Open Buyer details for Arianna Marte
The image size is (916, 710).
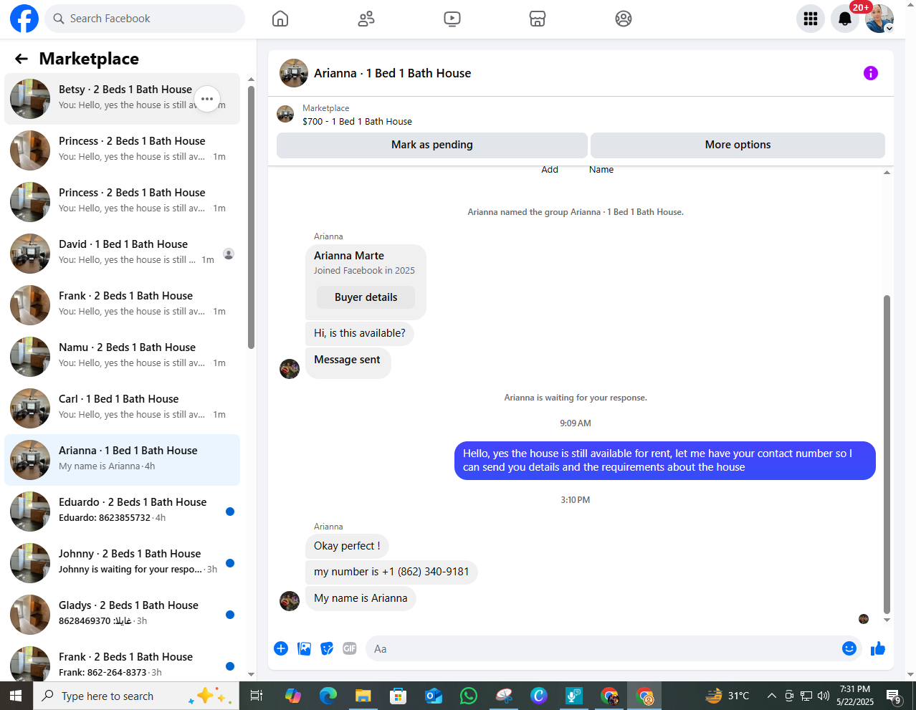[x=366, y=297]
